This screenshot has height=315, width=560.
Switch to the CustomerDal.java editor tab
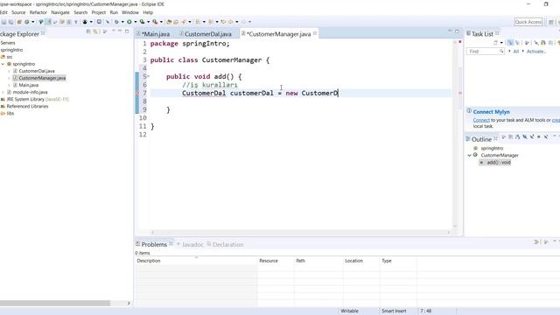click(x=206, y=34)
